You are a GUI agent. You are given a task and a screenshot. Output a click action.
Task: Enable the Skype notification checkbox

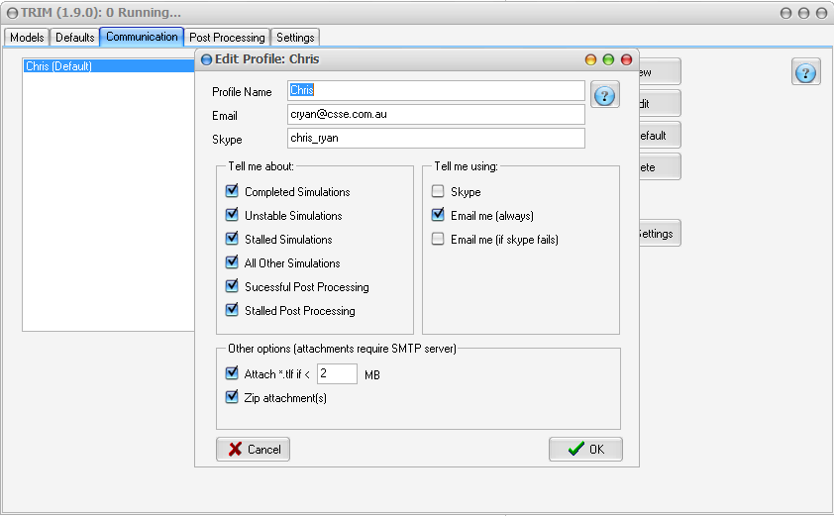coord(438,191)
